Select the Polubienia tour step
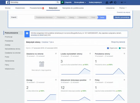This screenshot has height=103, width=140. (x=61, y=18)
